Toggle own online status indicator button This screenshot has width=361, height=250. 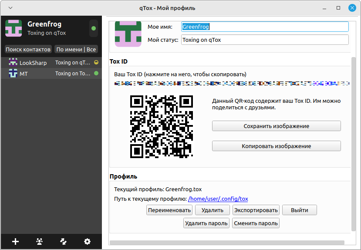point(94,28)
